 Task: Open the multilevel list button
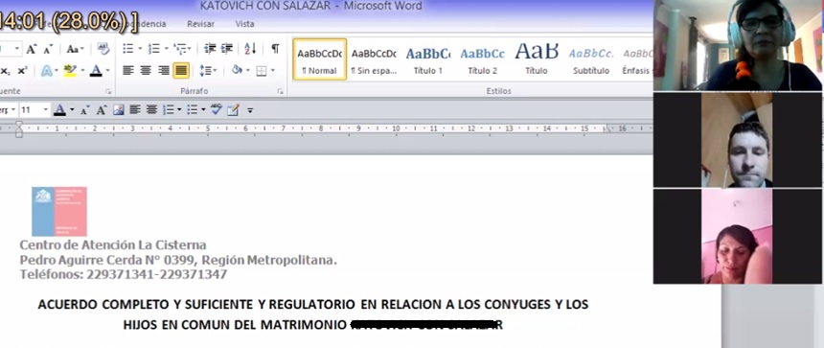(182, 49)
